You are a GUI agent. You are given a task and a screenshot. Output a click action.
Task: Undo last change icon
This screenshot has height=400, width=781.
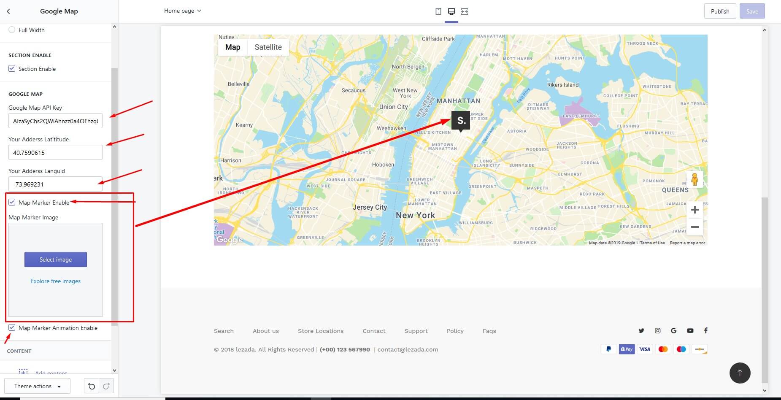[x=92, y=386]
